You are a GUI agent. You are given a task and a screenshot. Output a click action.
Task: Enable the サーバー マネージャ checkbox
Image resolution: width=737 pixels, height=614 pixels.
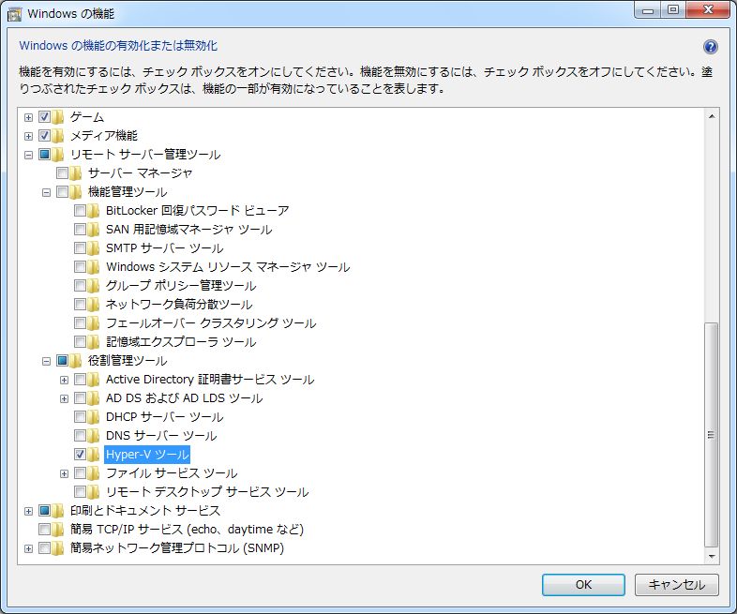point(62,172)
